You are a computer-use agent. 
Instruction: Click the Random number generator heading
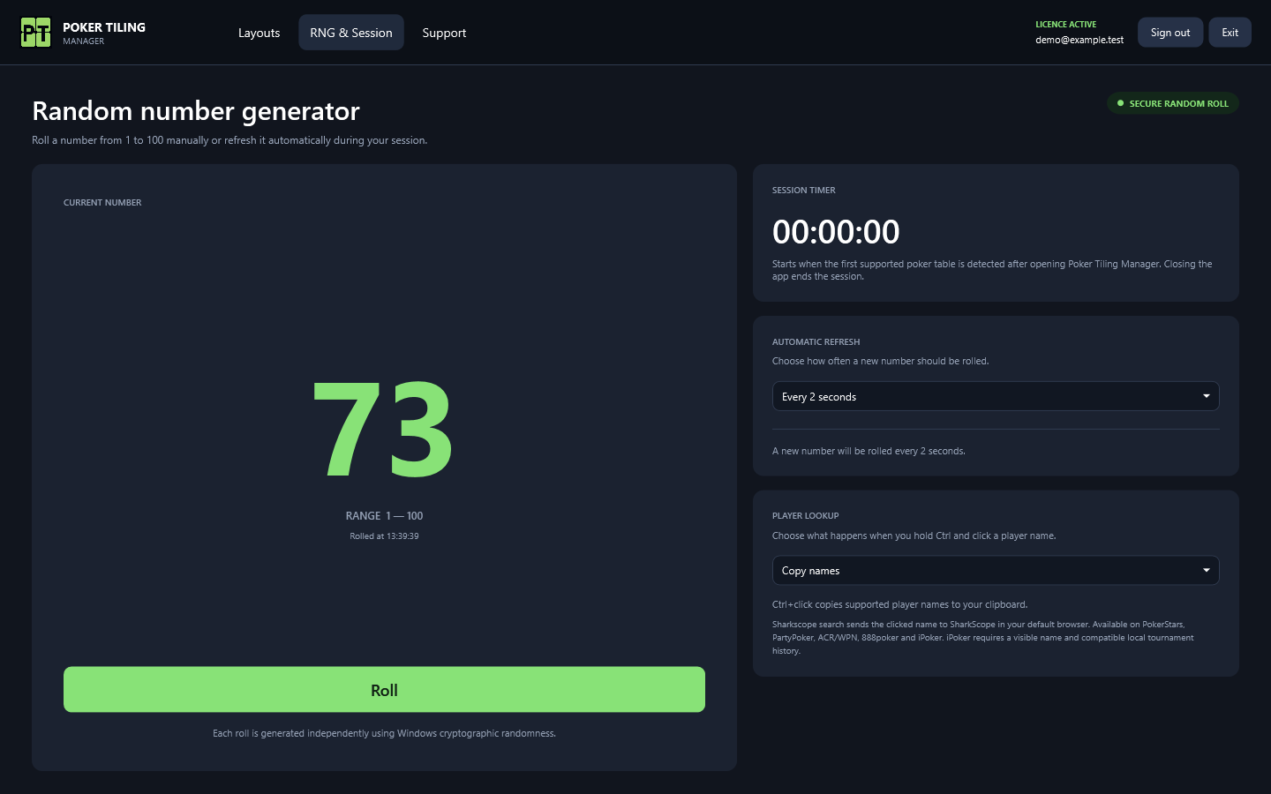point(196,111)
